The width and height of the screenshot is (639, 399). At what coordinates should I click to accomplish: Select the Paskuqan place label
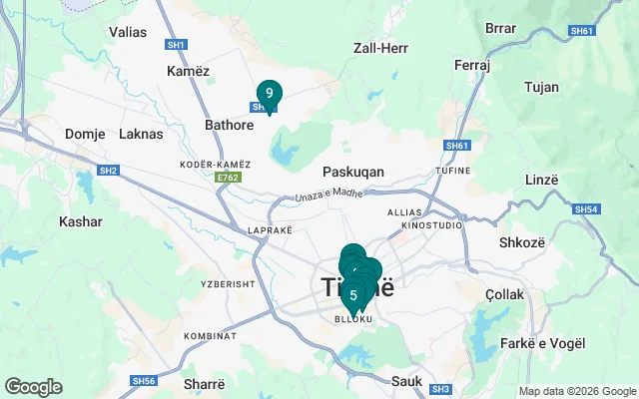(x=353, y=173)
